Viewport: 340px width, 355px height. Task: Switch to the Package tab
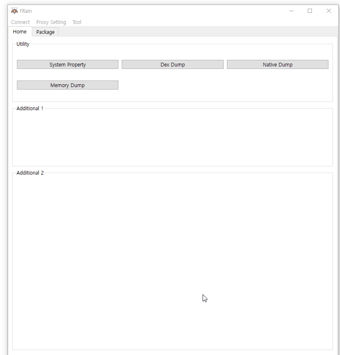[x=45, y=32]
